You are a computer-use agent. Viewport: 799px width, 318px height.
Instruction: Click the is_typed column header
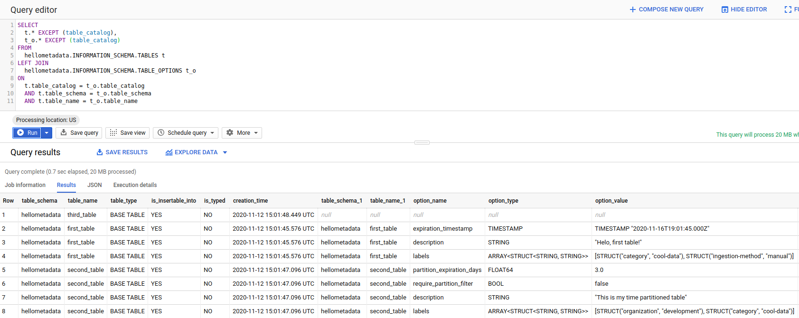click(x=215, y=201)
